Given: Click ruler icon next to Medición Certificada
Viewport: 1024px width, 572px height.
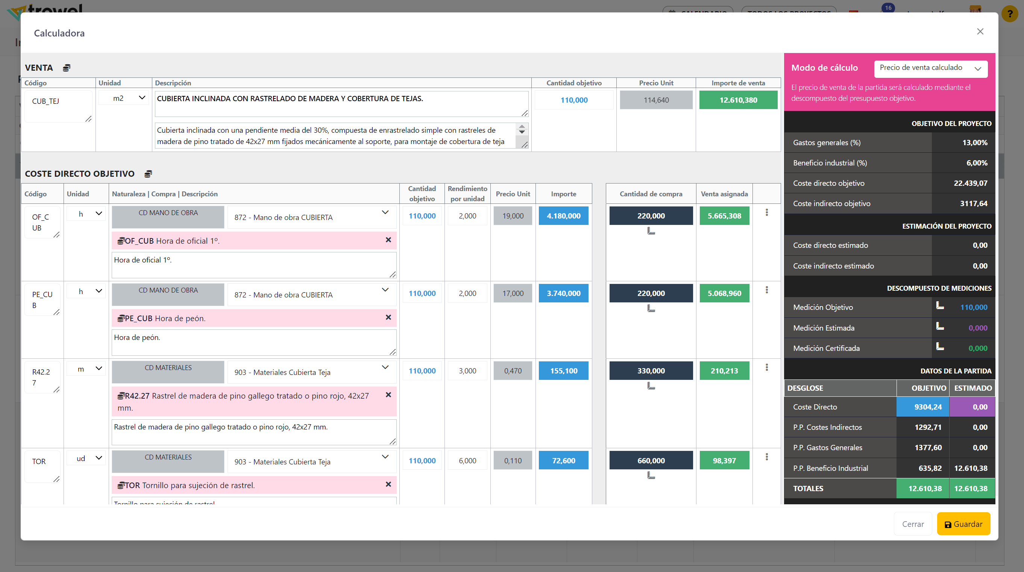Looking at the screenshot, I should 940,346.
